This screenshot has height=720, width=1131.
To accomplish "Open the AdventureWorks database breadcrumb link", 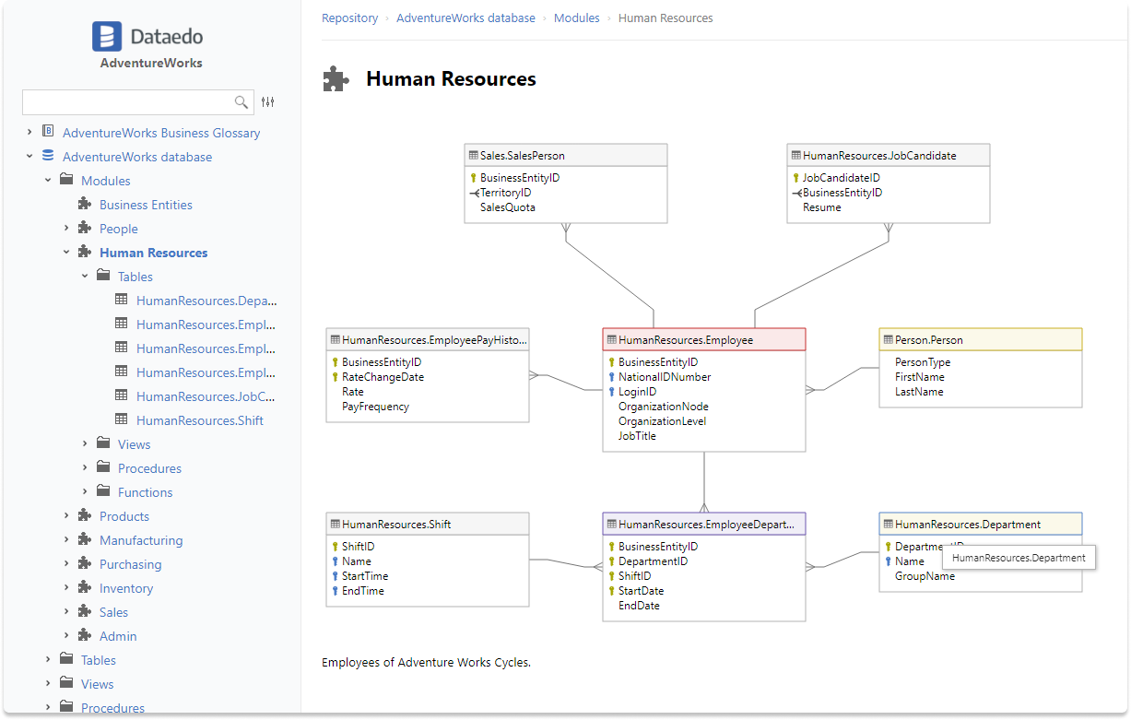I will click(465, 18).
